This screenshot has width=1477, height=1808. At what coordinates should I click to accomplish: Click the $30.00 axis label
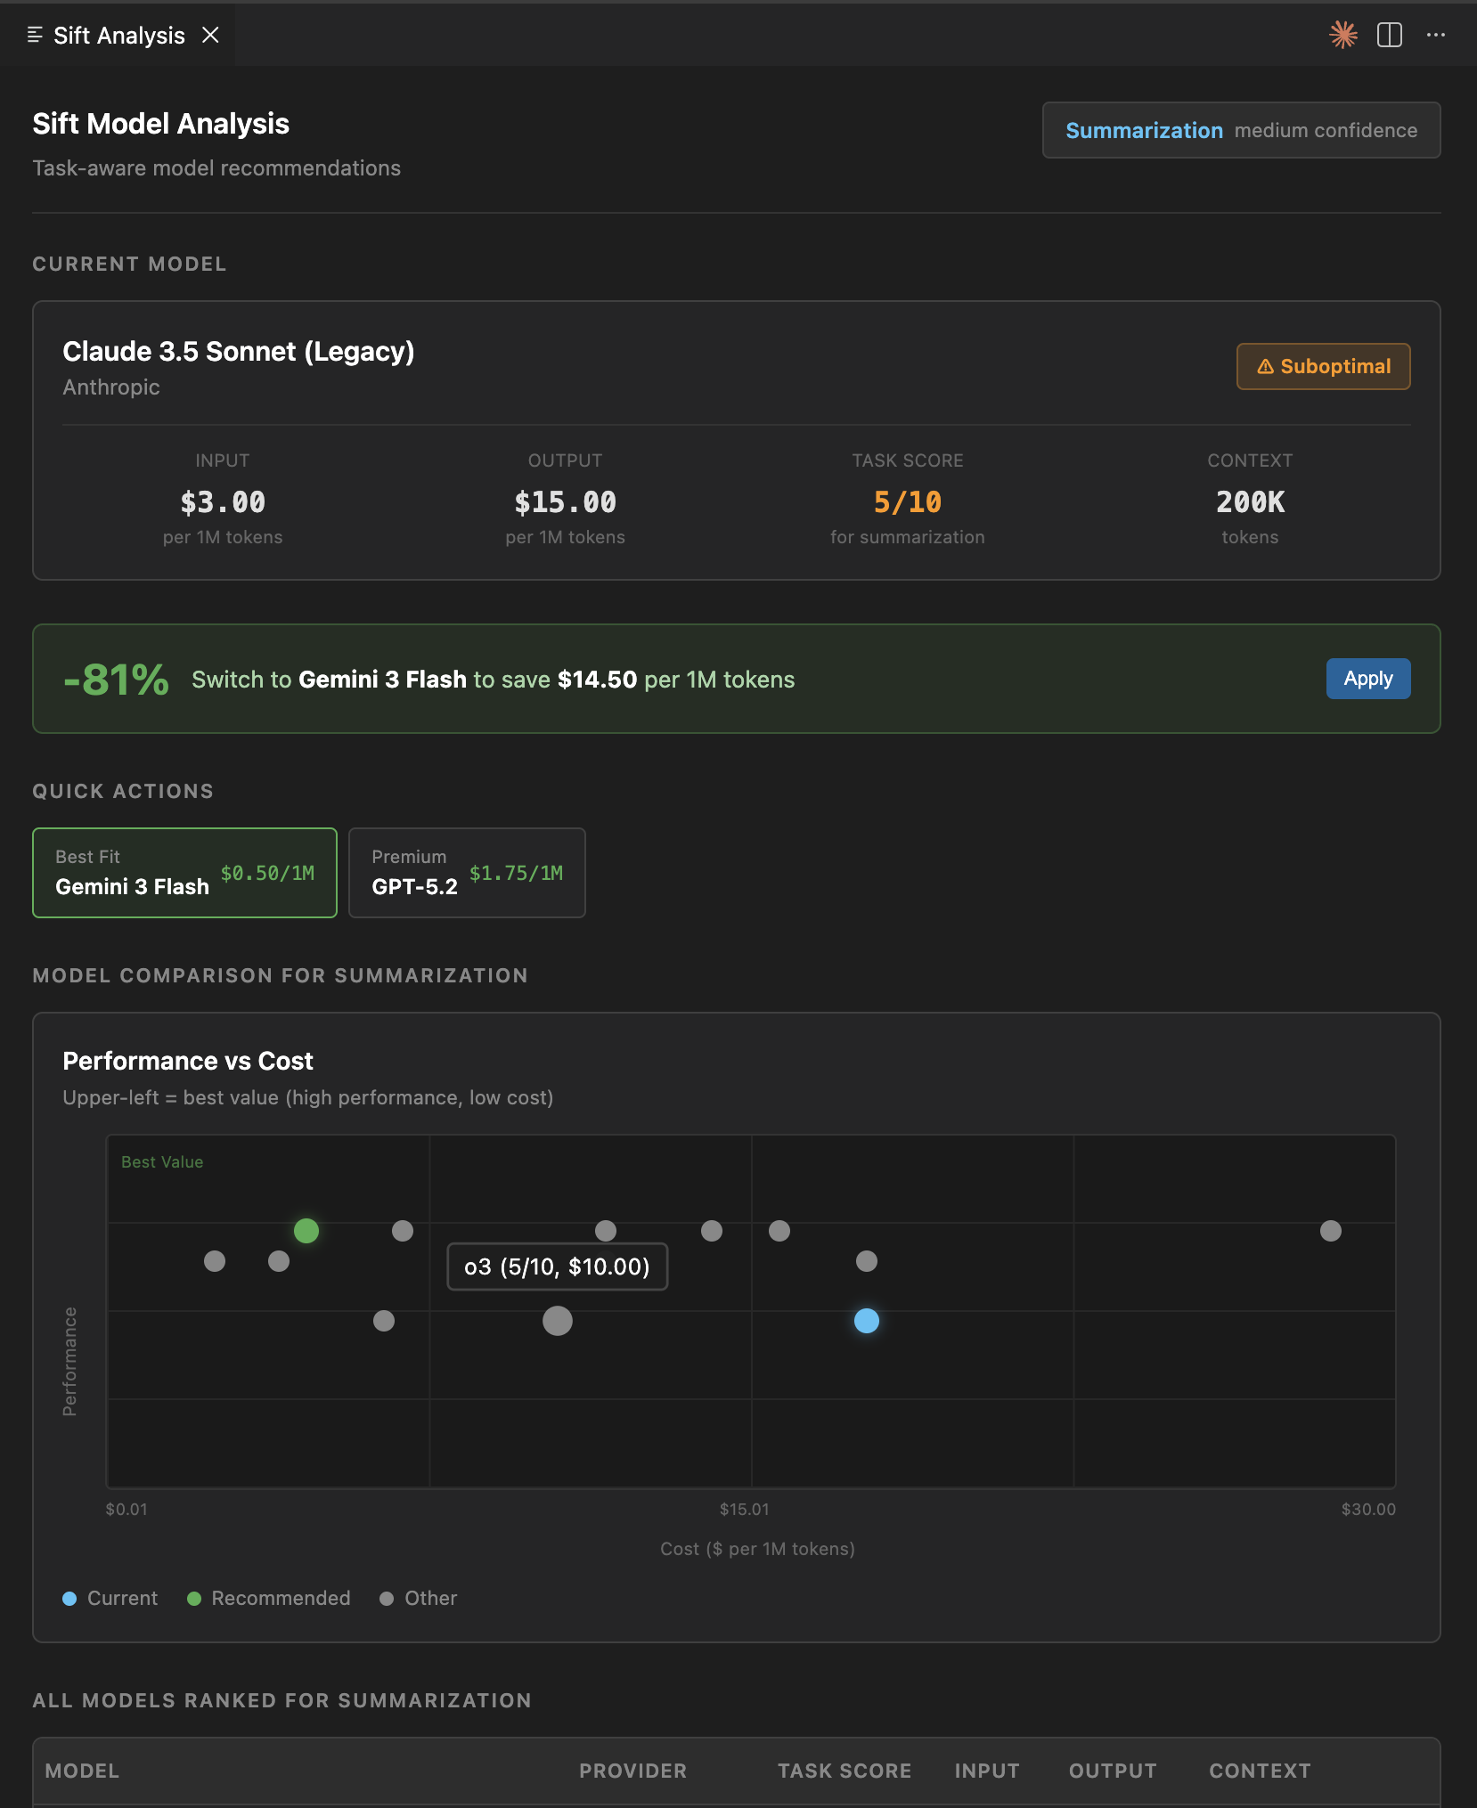1369,1510
